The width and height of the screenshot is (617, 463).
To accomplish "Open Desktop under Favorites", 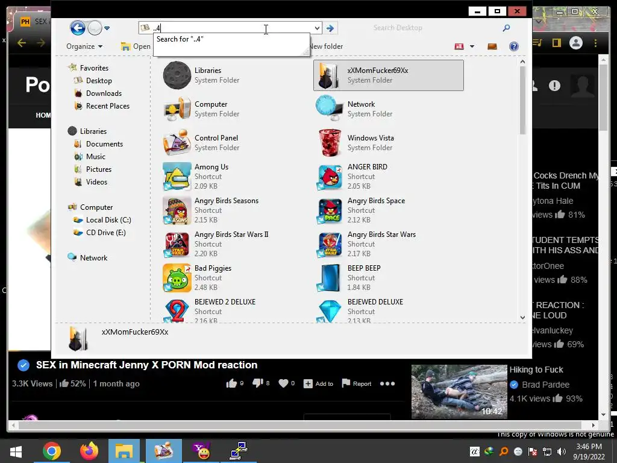I will [99, 81].
